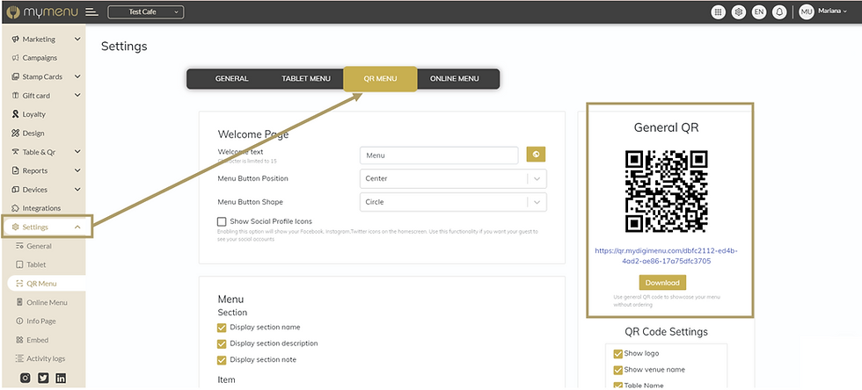Uncheck Display section description
The image size is (862, 390).
click(222, 344)
